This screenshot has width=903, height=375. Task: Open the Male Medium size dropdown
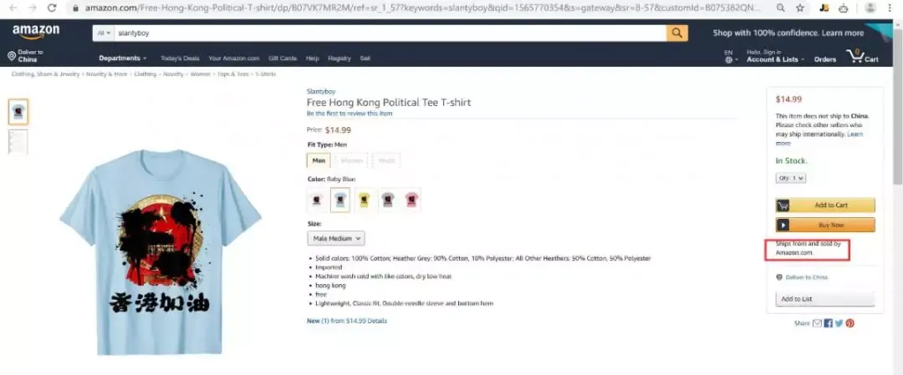pos(336,238)
